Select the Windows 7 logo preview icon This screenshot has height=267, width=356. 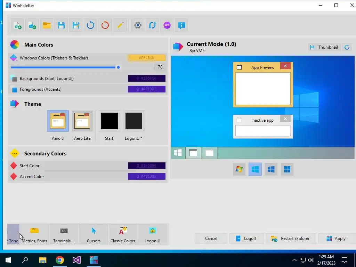point(239,169)
